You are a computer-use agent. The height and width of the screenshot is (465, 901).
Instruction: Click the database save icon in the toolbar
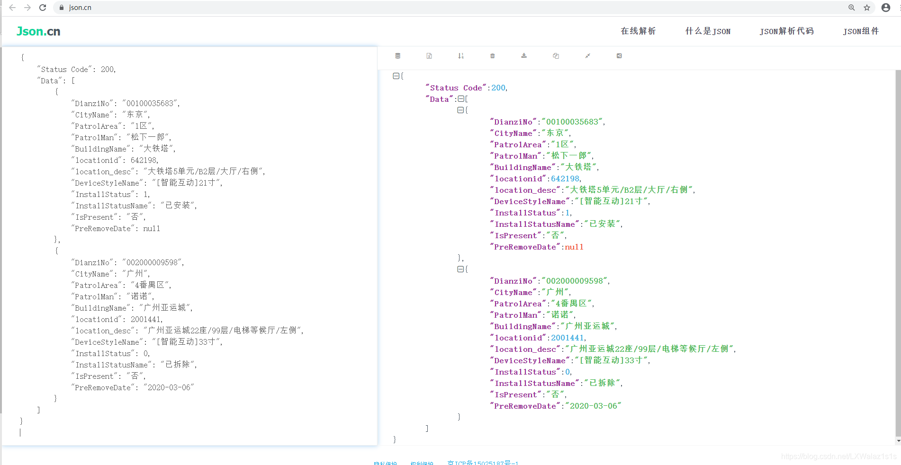(x=397, y=56)
